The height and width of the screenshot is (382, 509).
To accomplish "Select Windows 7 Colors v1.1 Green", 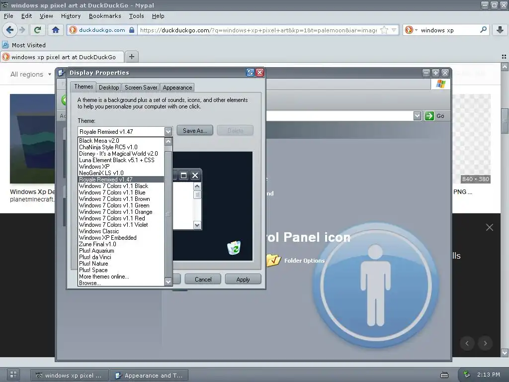I will pyautogui.click(x=121, y=205).
